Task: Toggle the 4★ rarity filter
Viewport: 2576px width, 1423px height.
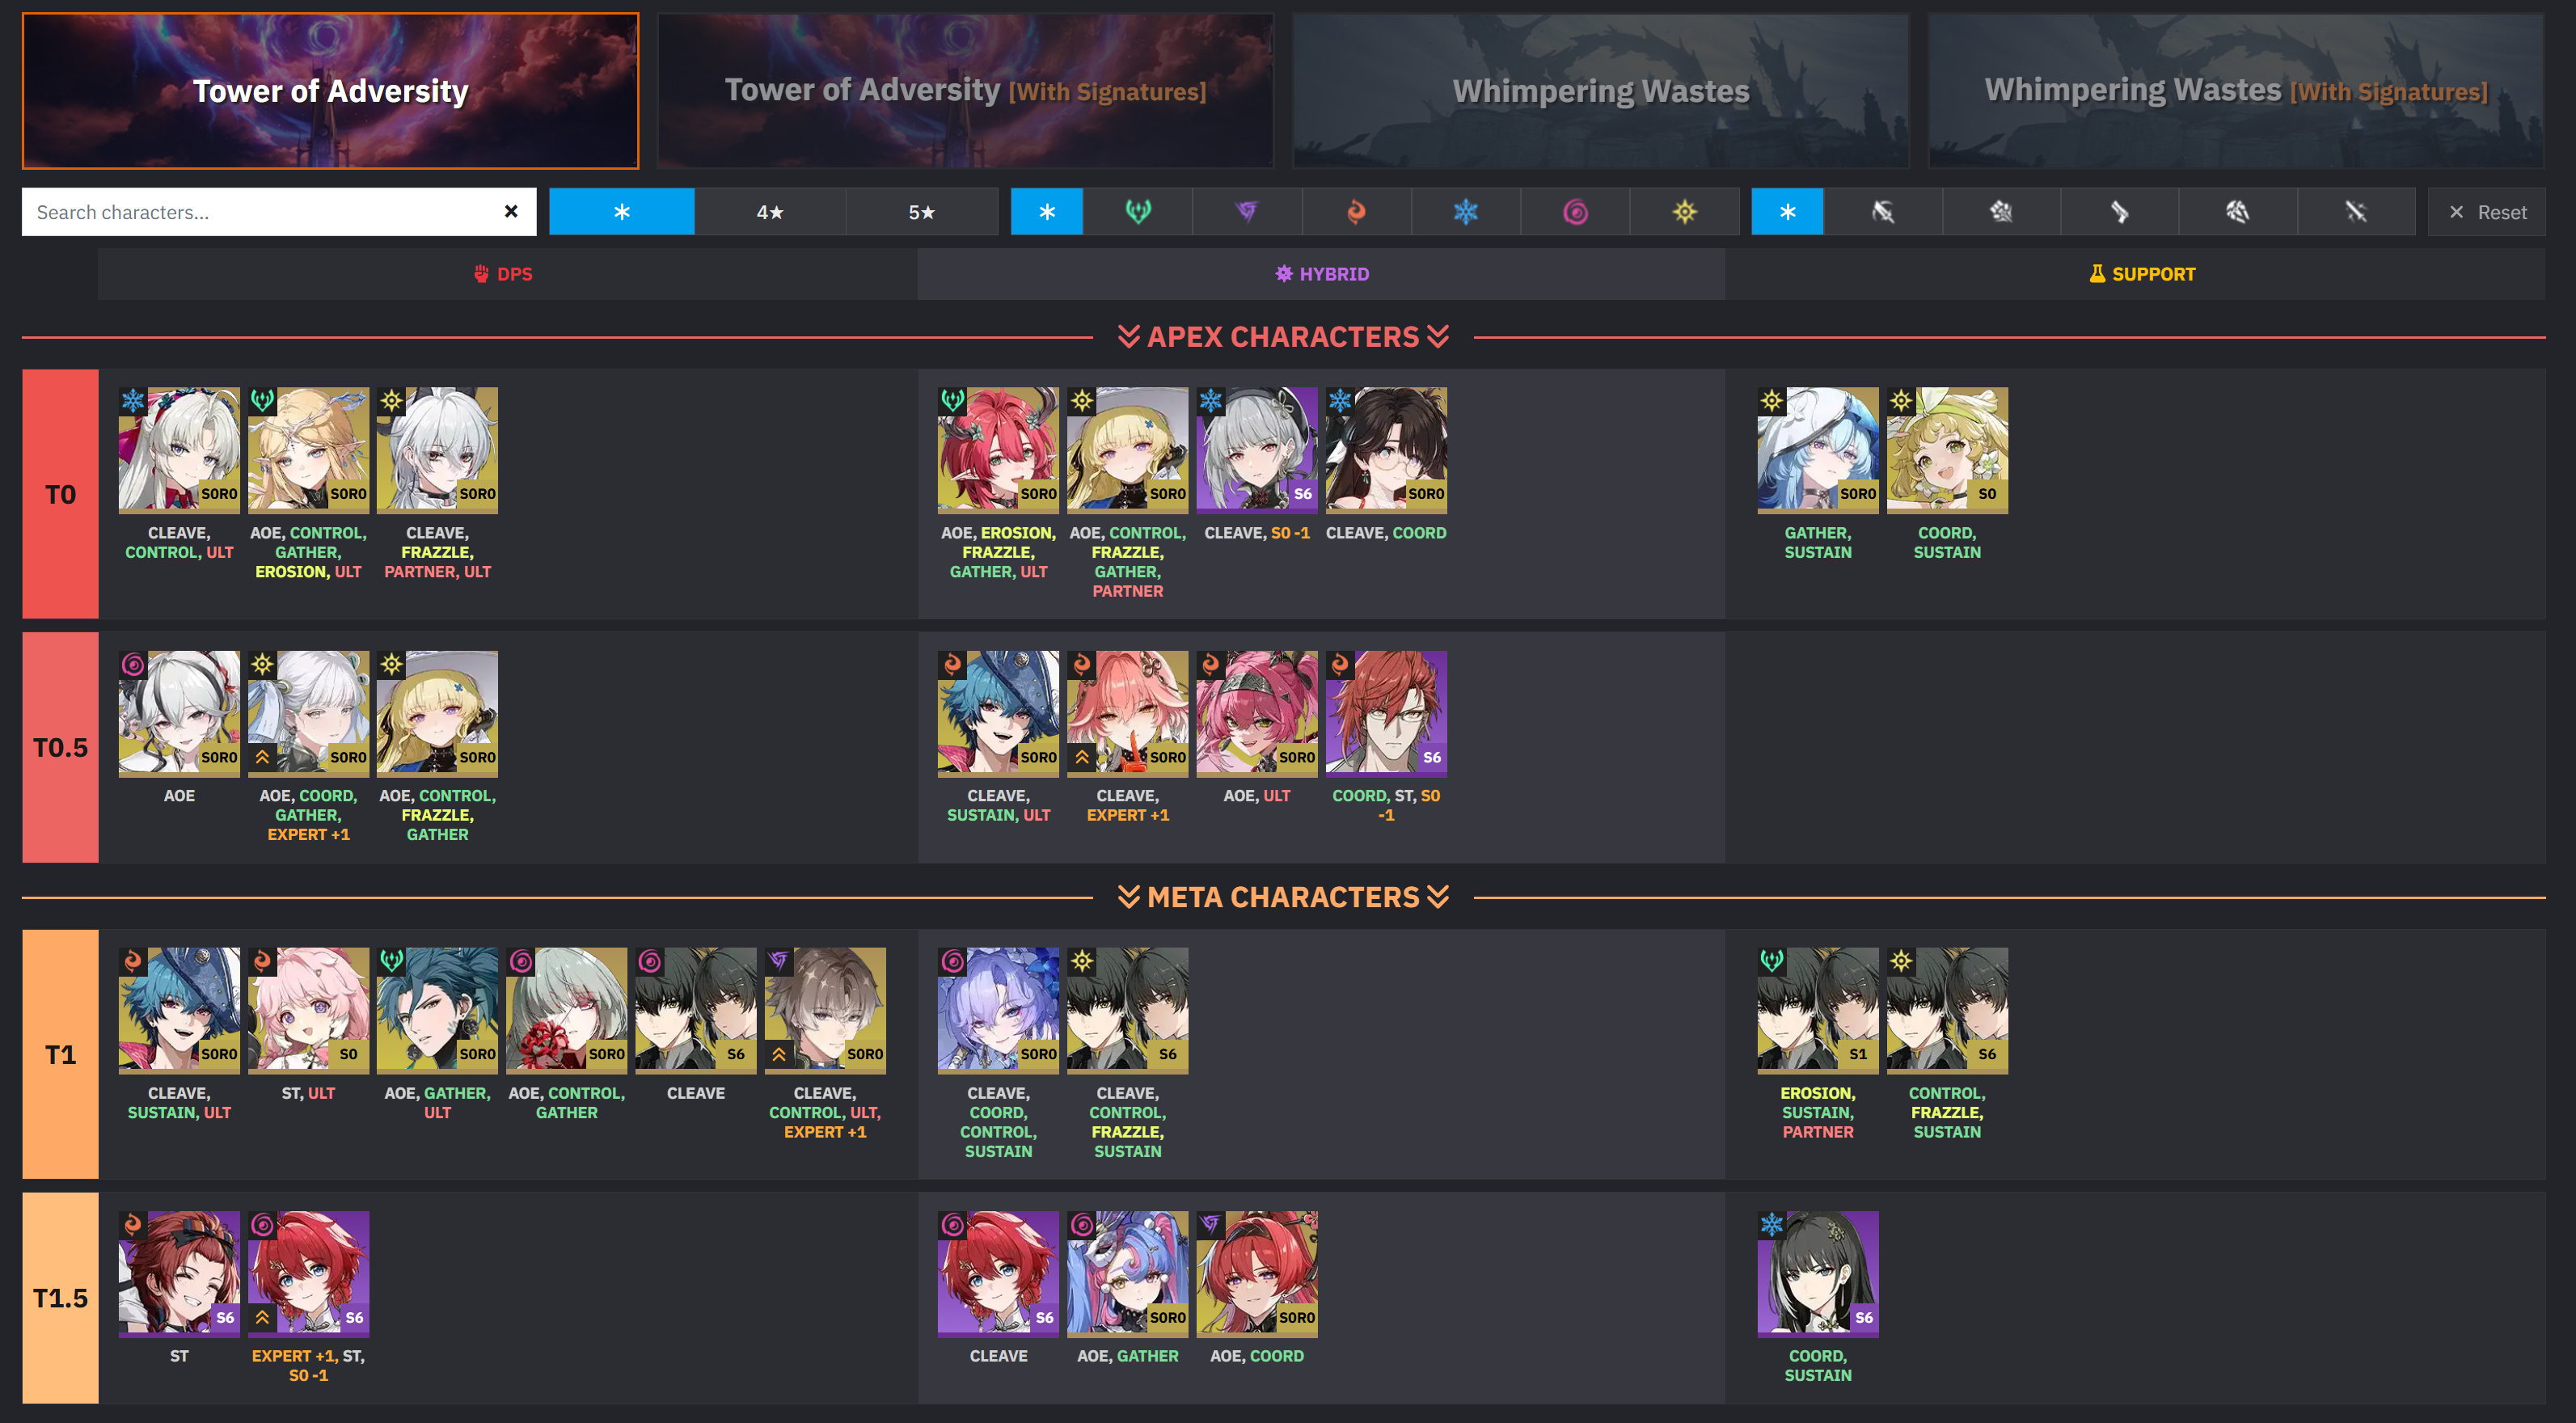Action: coord(770,212)
